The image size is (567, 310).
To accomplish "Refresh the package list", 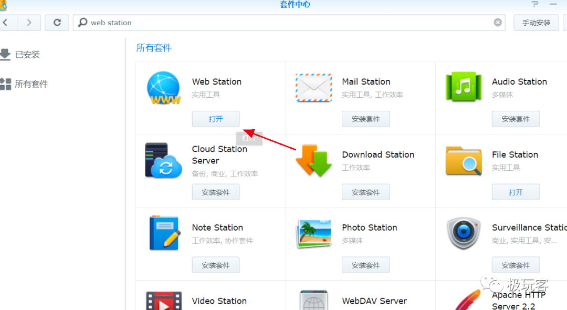I will 57,23.
